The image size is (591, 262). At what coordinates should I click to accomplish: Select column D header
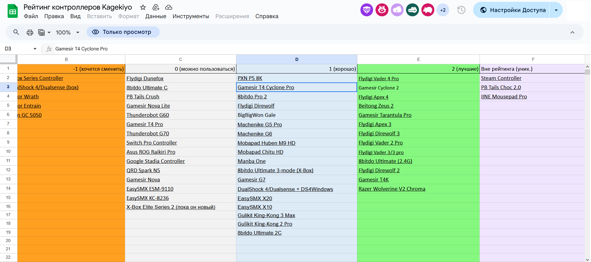coord(296,59)
